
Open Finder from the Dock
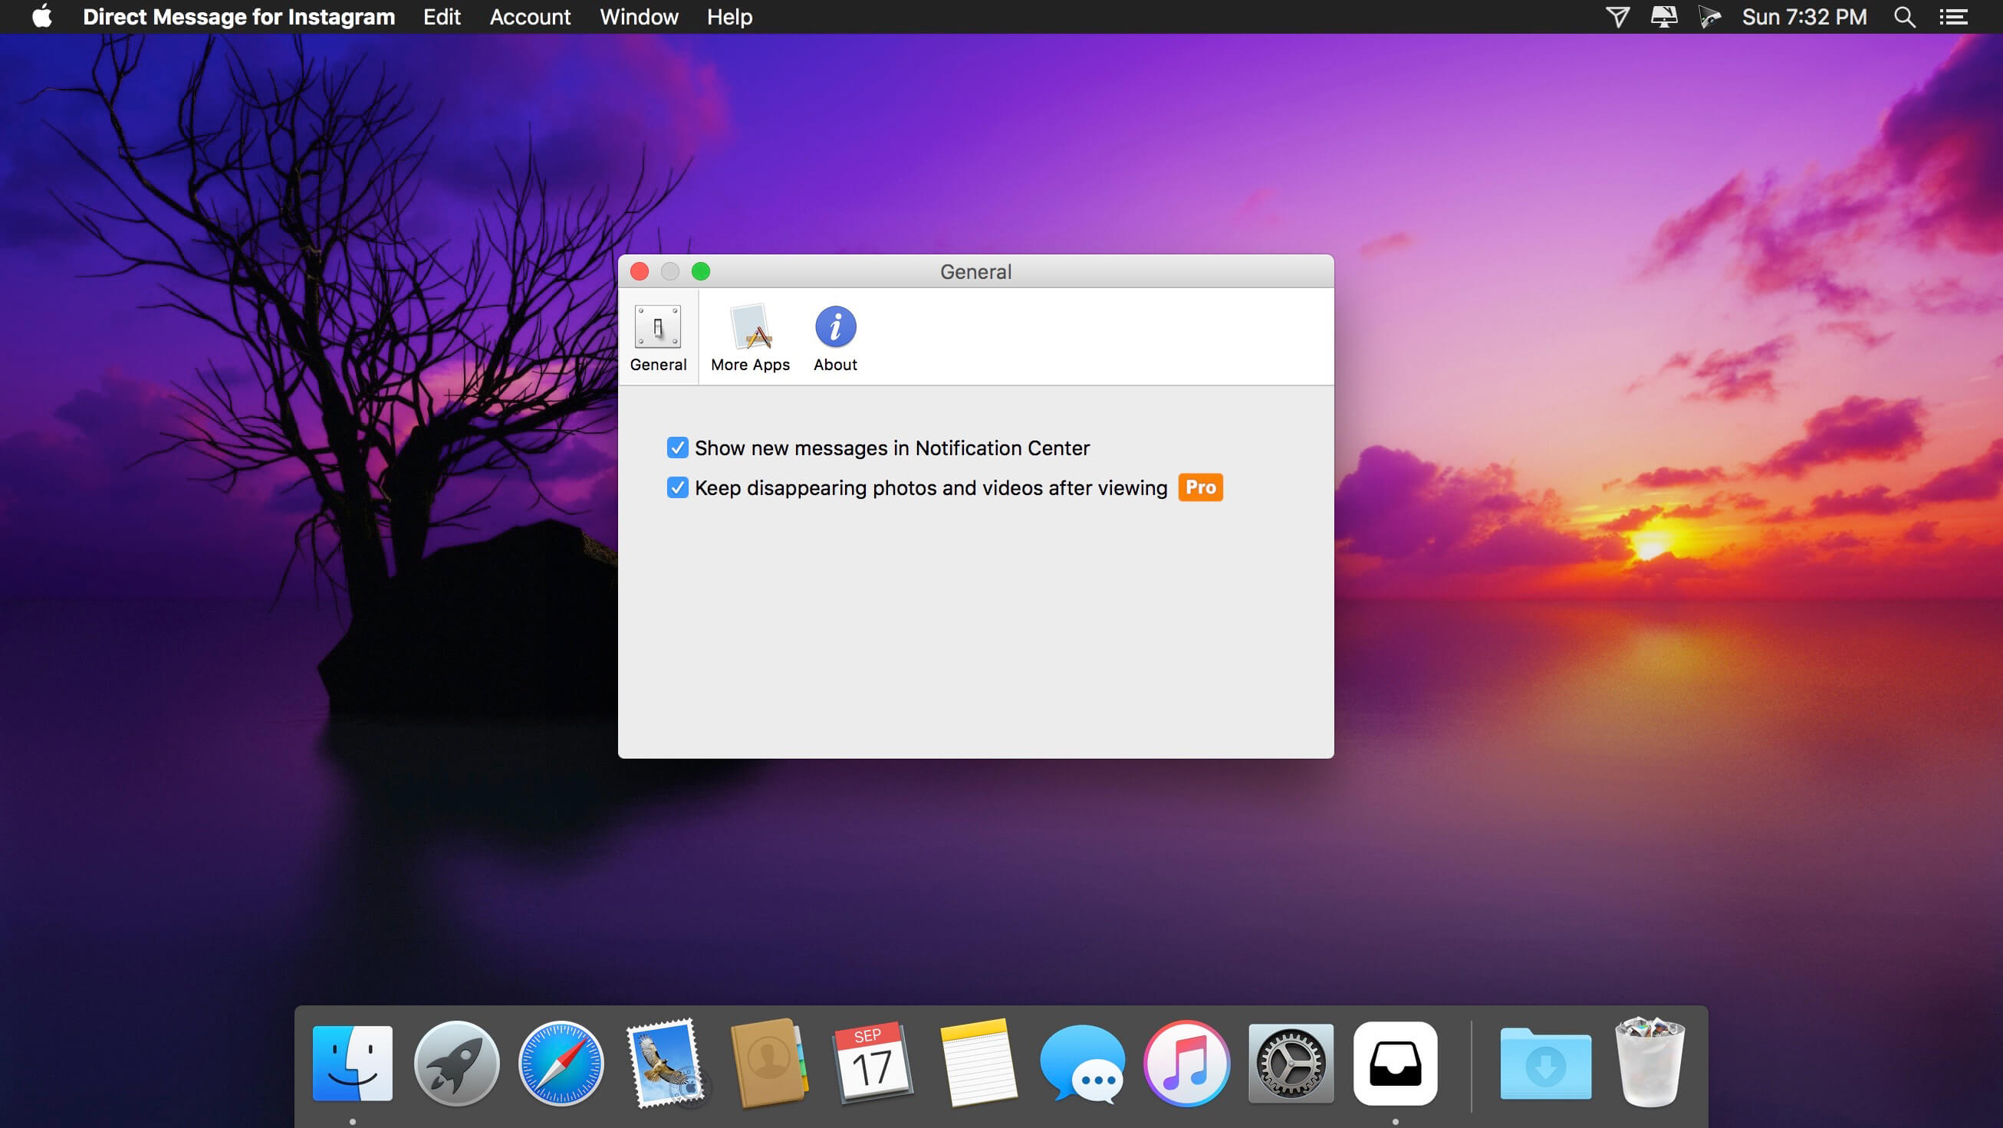tap(352, 1066)
